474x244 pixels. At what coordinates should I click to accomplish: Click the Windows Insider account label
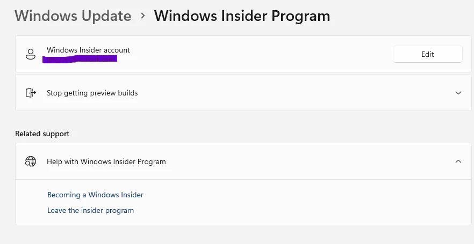click(x=88, y=50)
